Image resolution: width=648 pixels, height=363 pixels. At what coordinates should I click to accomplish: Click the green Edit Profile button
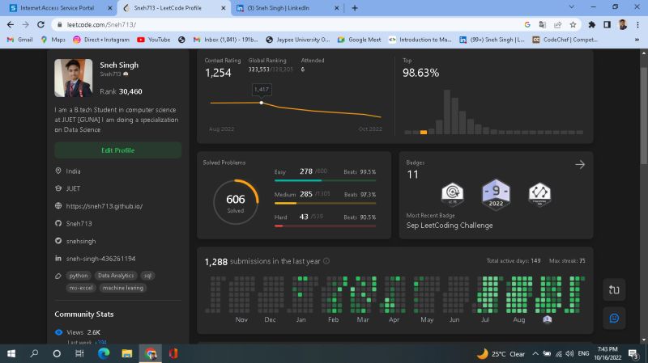tap(117, 150)
